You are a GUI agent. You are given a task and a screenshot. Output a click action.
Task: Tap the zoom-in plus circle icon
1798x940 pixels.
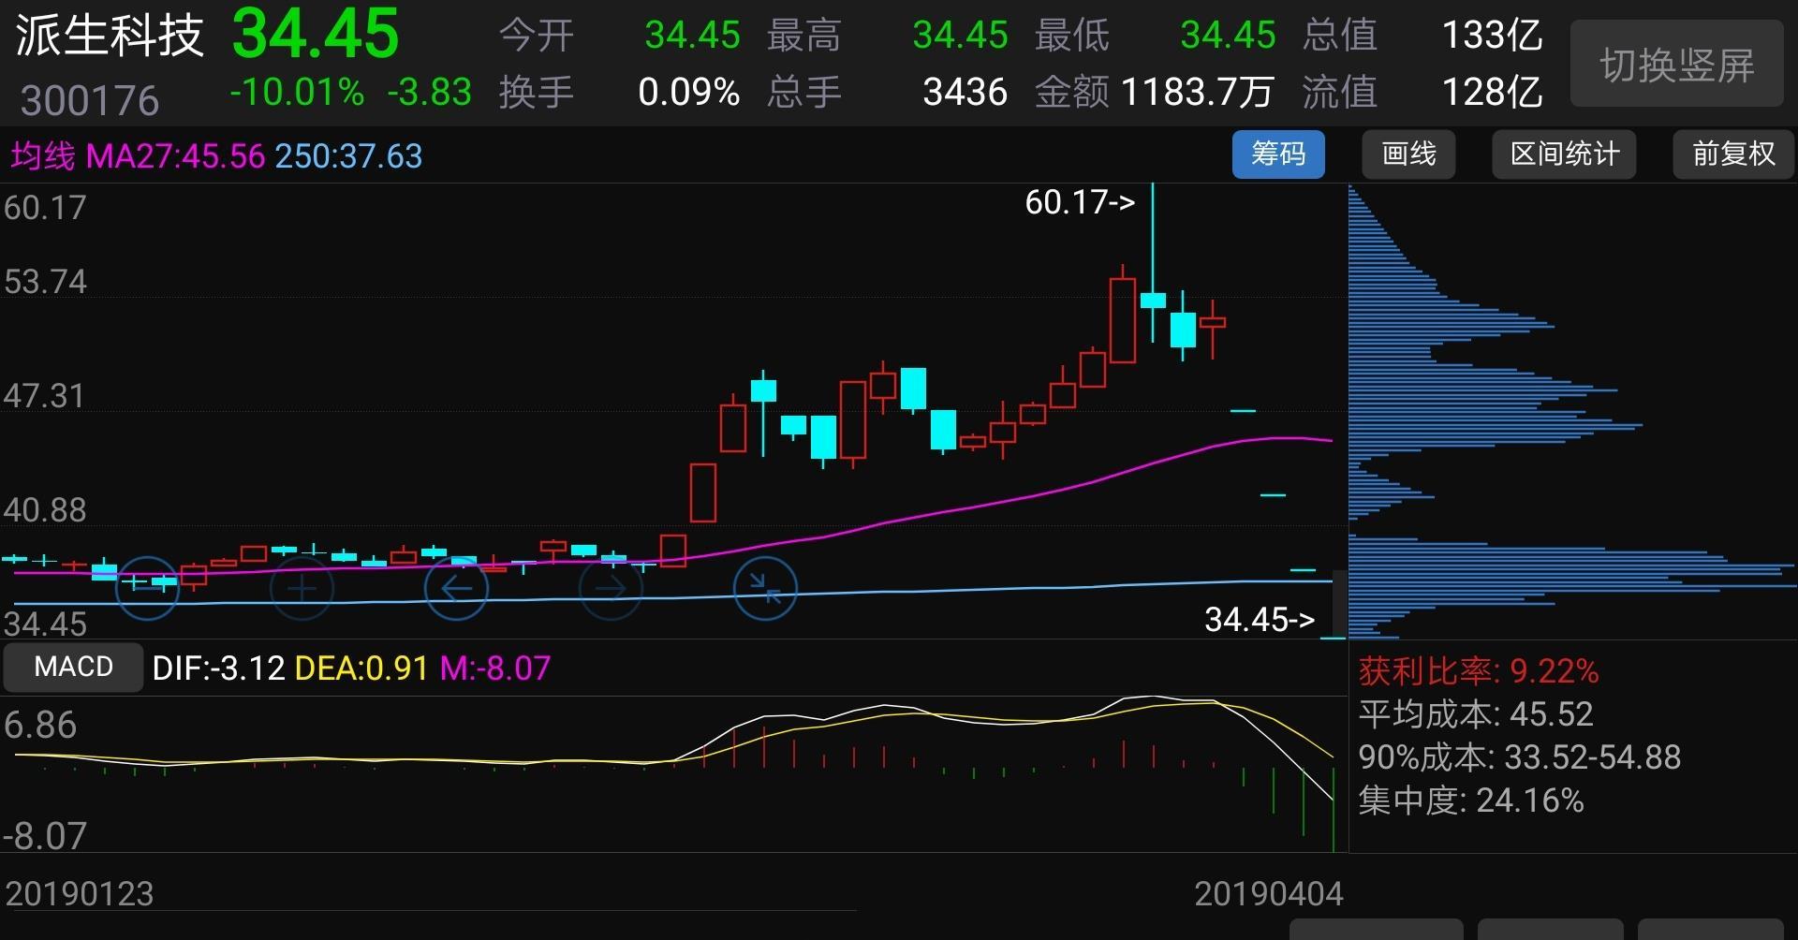pos(302,588)
